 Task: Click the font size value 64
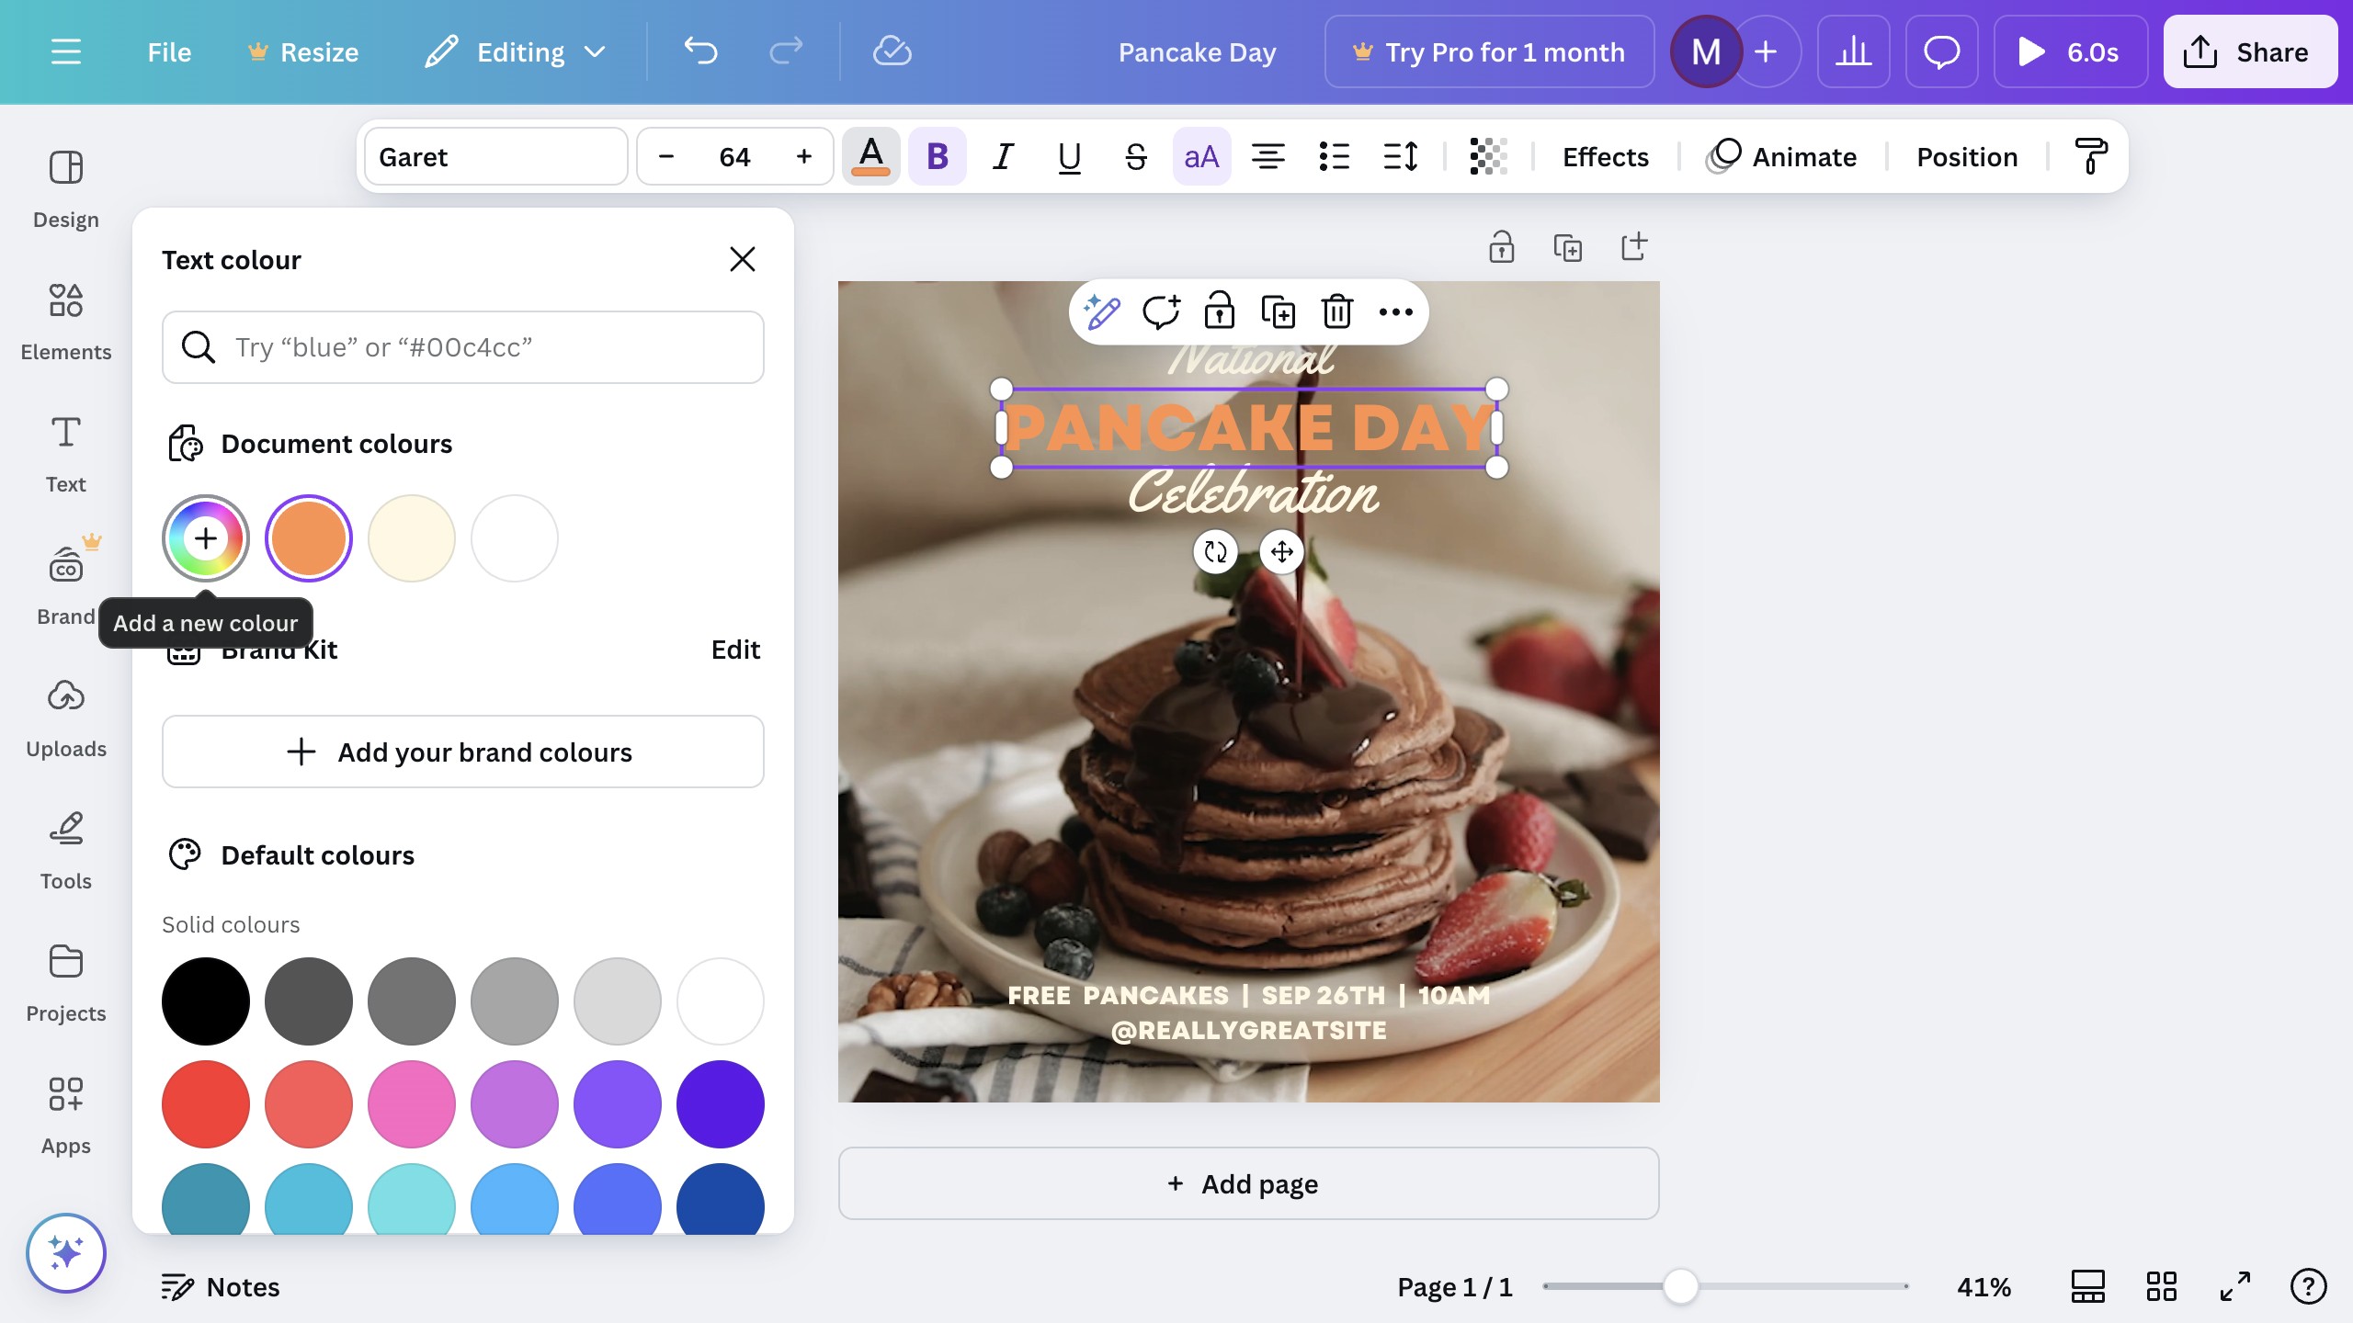click(734, 157)
